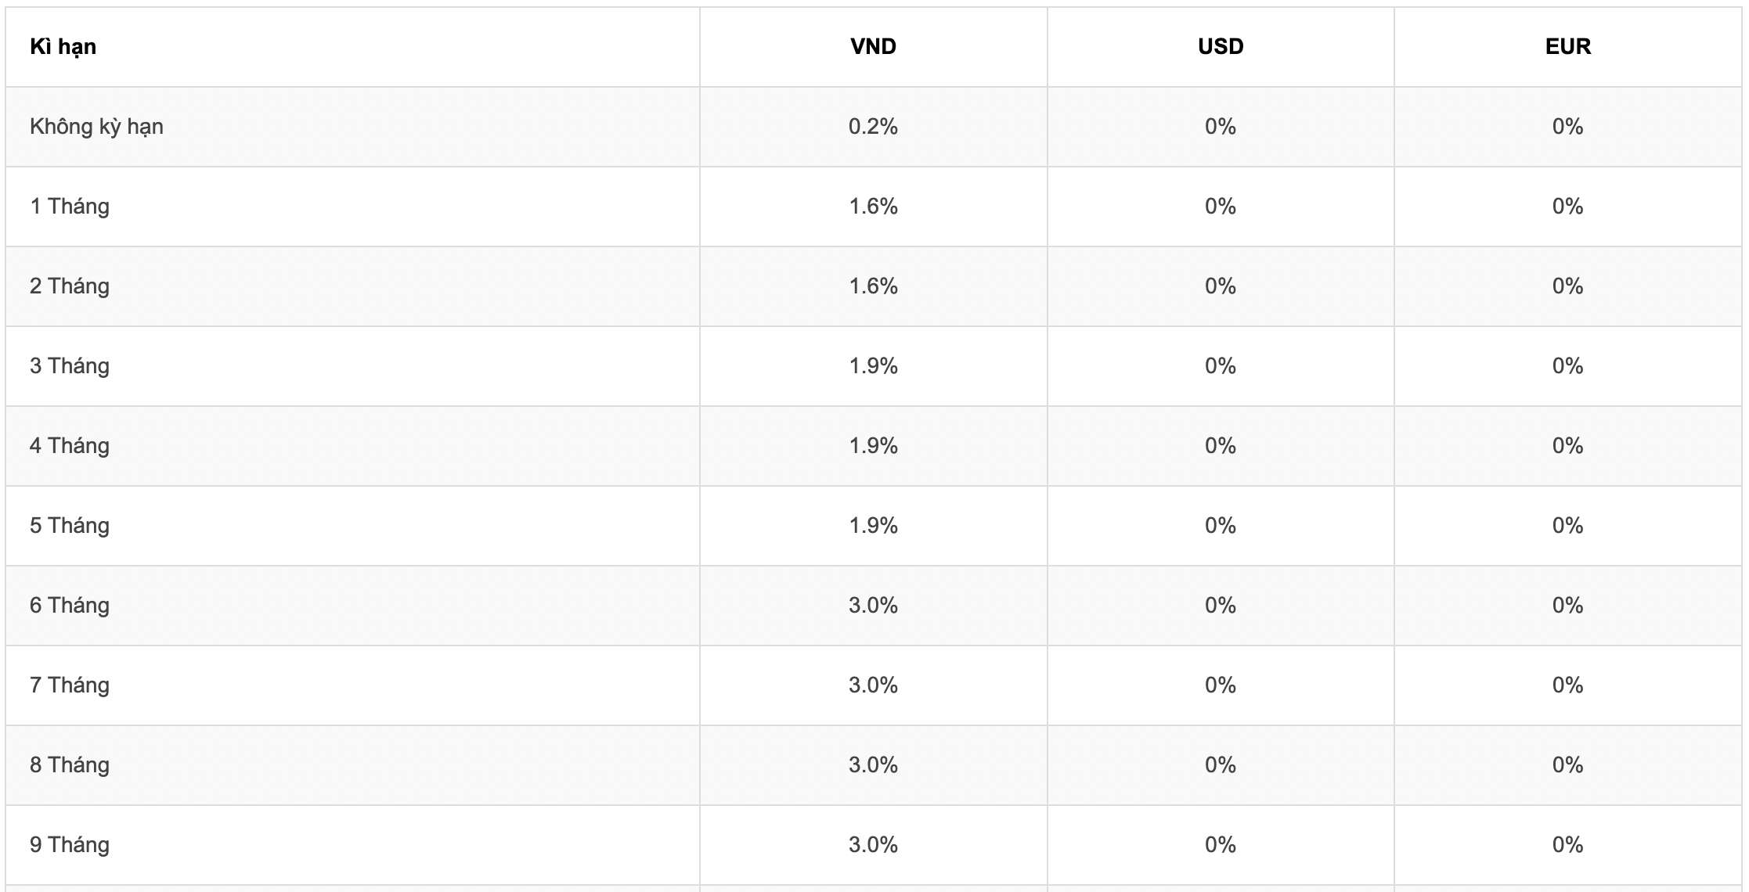Click VND rate for 2 Tháng
1749x892 pixels.
point(873,286)
